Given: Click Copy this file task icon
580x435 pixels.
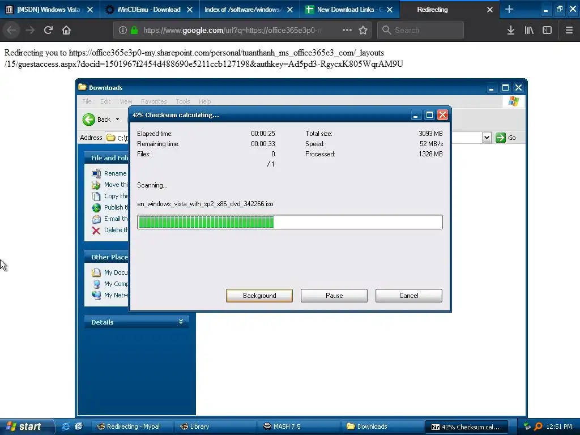Looking at the screenshot, I should click(x=96, y=196).
